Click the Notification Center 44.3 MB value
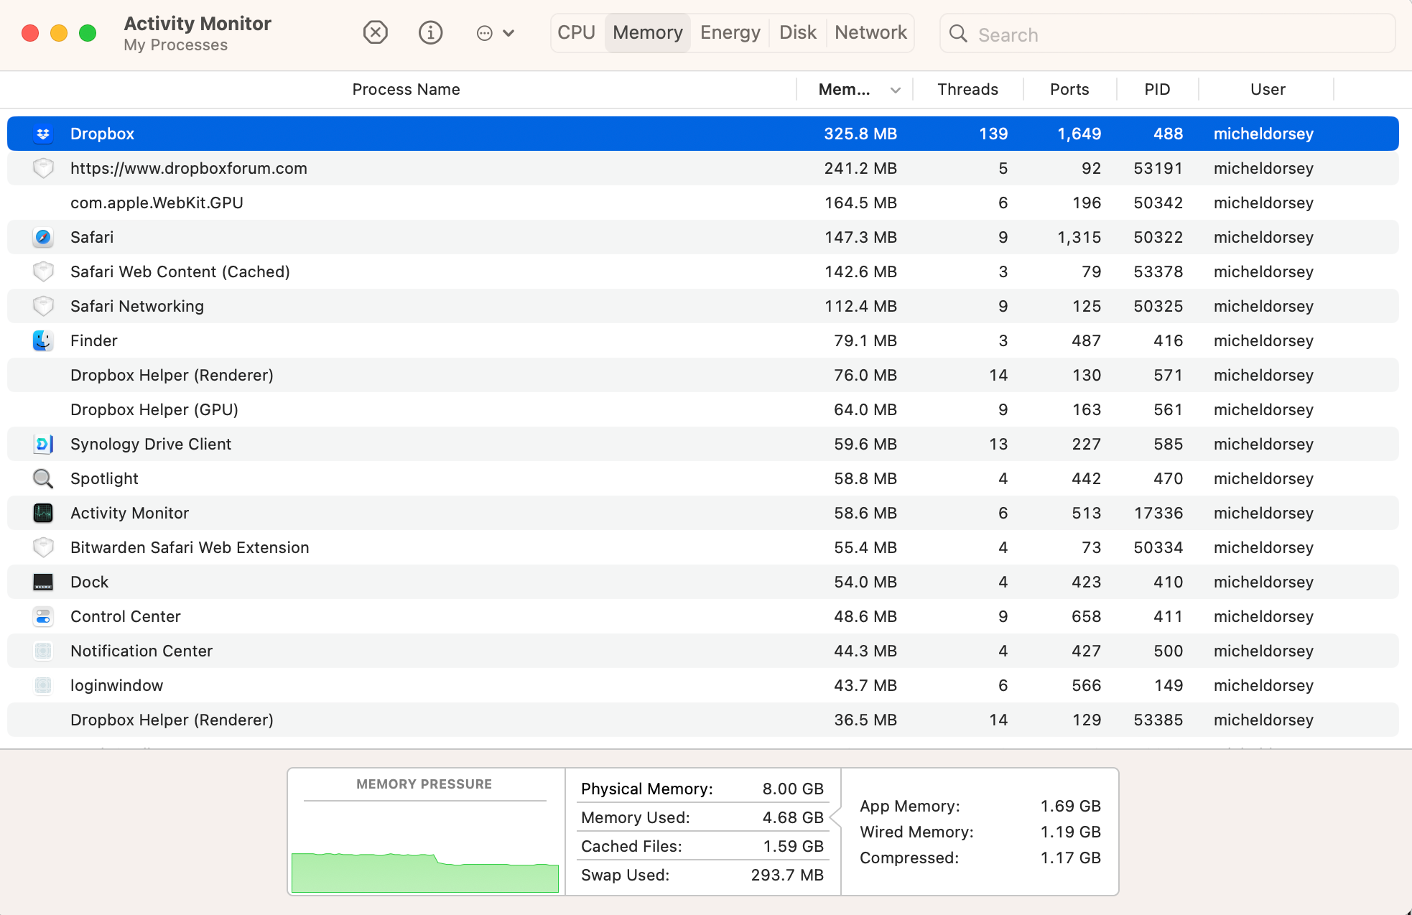 (865, 651)
